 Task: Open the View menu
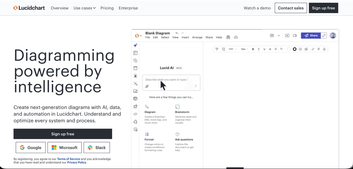pyautogui.click(x=175, y=37)
